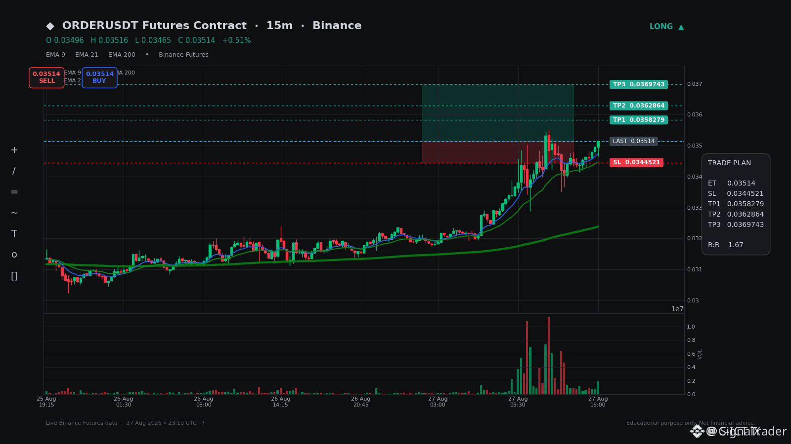
Task: Click the 0.03 price axis label
Action: (693, 300)
